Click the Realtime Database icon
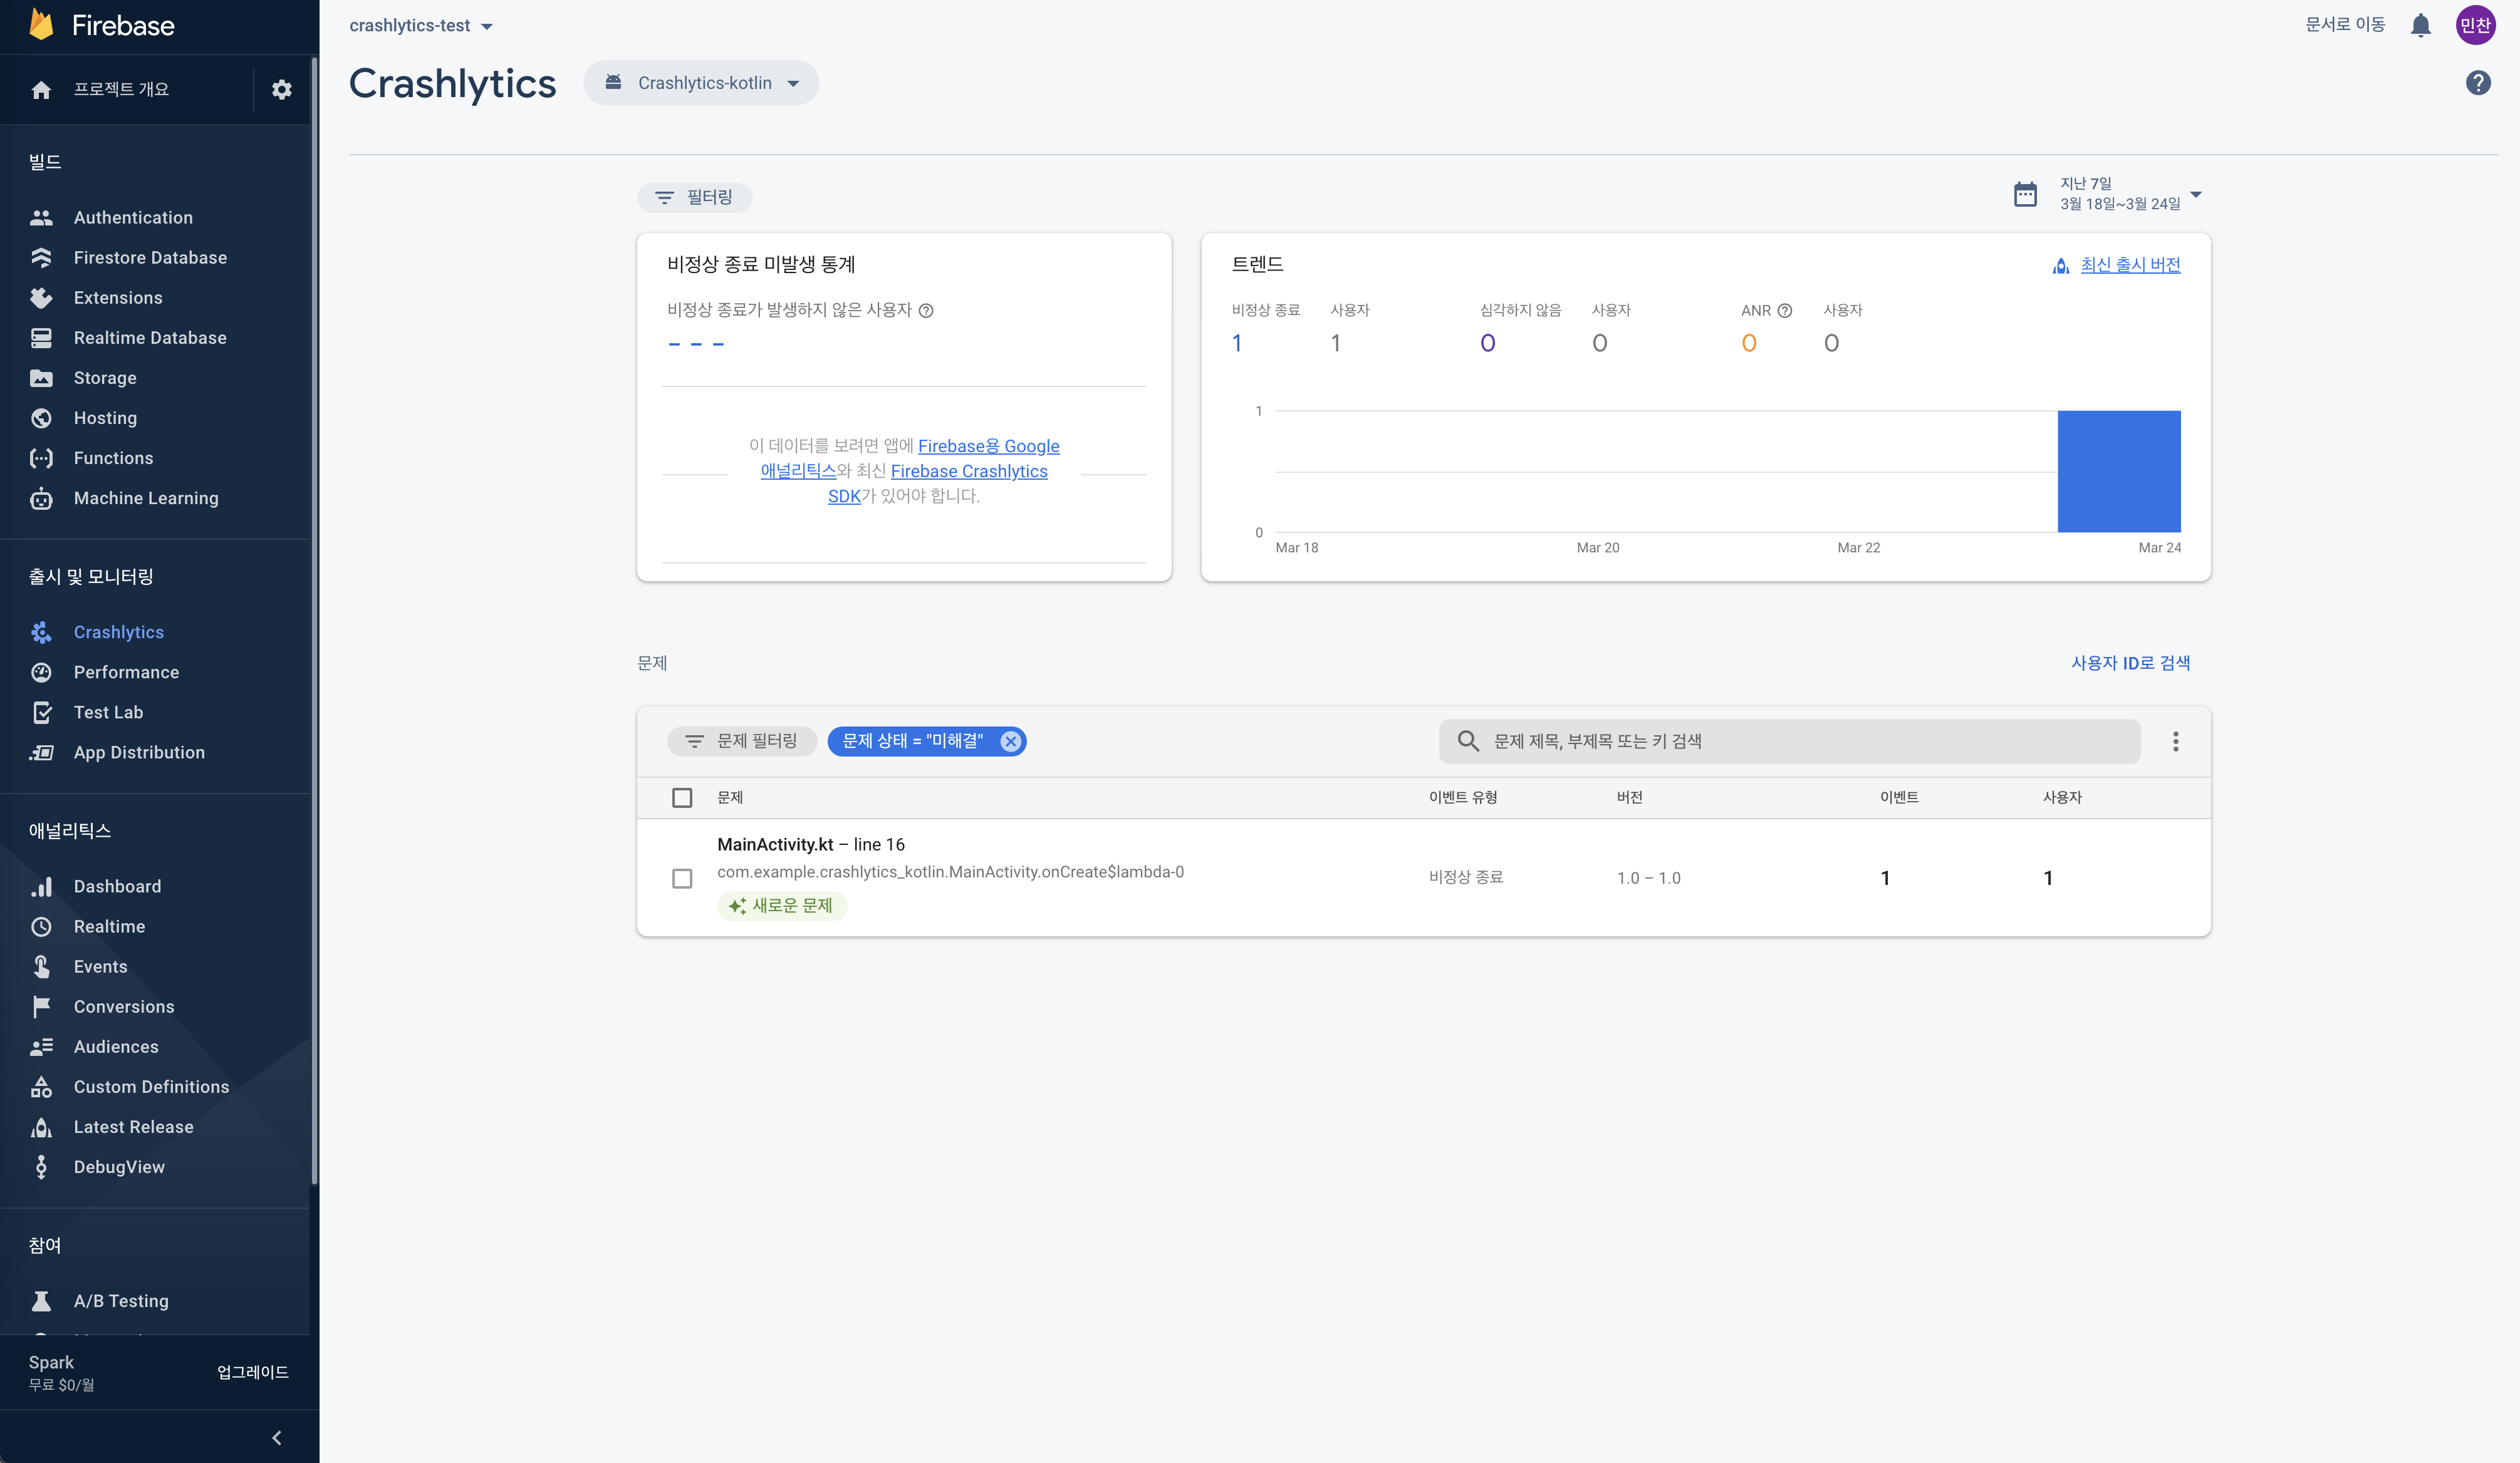The image size is (2520, 1463). [41, 338]
